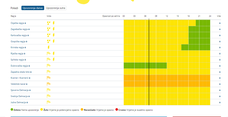Click the wind flag icon for Riječka regija
Screen dimensions: 228x117
coord(49,53)
